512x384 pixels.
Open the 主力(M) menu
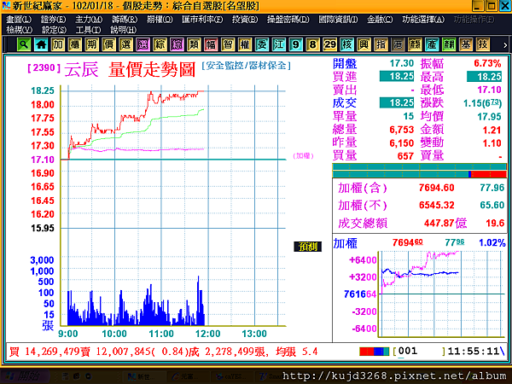(89, 20)
